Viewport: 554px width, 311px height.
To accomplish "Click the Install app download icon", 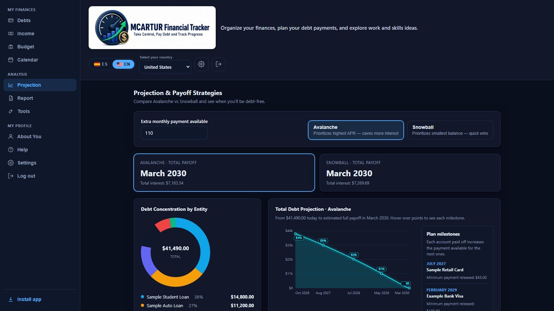I will [11, 299].
